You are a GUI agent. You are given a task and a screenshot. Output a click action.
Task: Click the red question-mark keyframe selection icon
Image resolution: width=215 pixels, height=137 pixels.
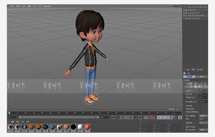[153, 118]
